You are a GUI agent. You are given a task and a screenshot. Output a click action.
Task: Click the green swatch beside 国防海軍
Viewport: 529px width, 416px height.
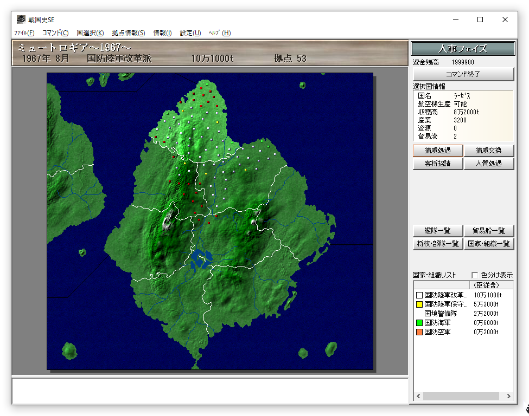pyautogui.click(x=419, y=322)
